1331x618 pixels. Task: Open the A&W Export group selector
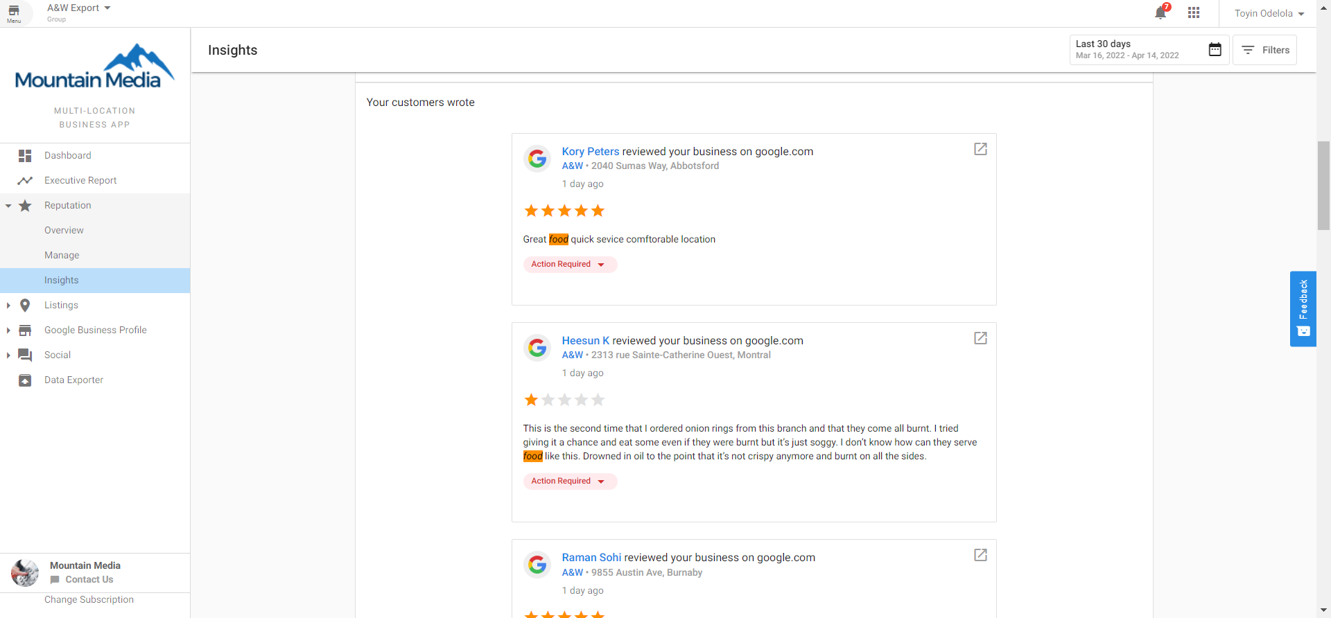78,8
